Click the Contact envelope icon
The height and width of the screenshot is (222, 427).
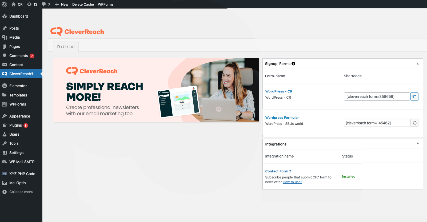5,65
